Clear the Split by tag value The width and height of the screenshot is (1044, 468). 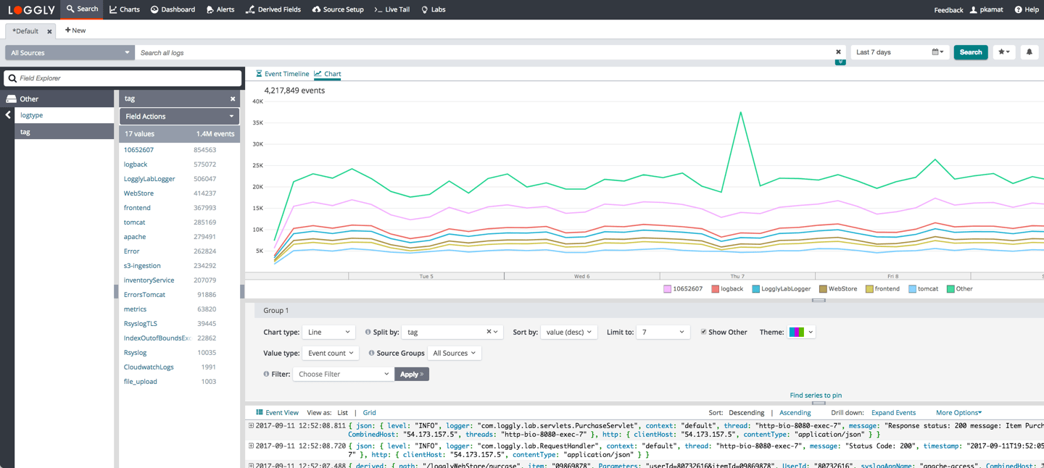point(489,332)
